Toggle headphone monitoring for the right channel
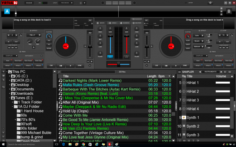 click(126, 56)
